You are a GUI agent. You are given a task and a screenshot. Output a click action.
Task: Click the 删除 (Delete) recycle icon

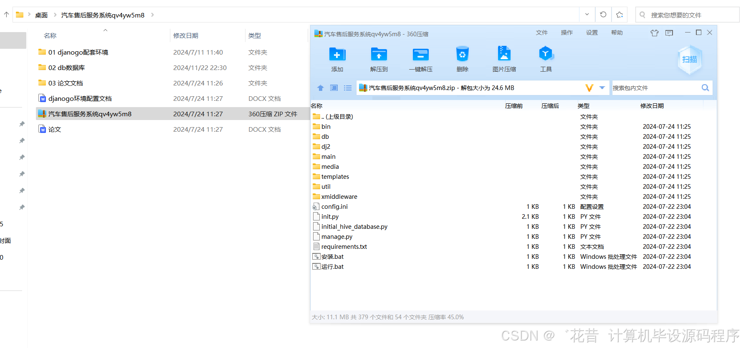[x=463, y=54]
